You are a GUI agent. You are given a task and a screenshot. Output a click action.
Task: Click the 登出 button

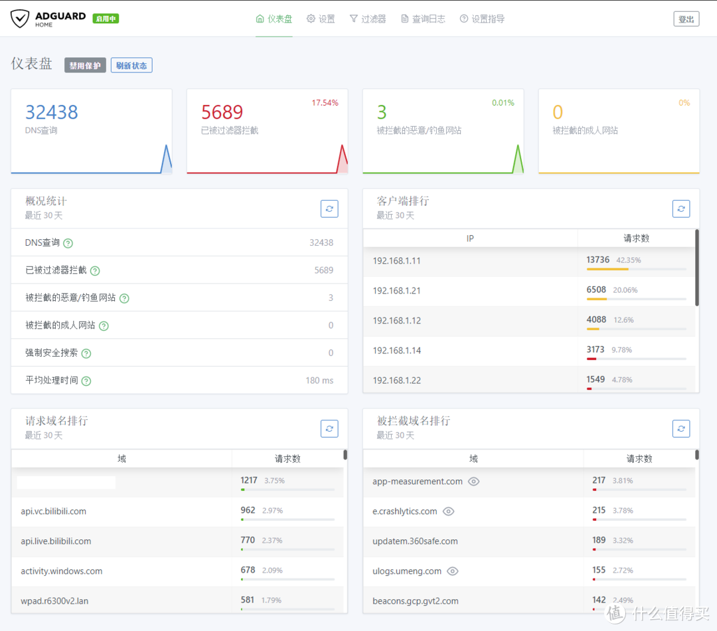click(686, 19)
